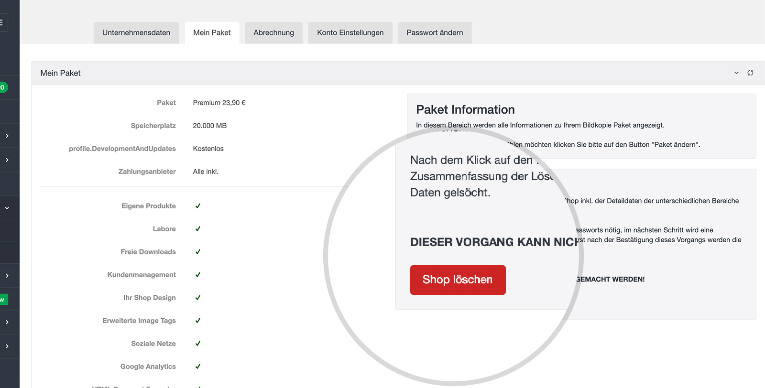Click the Erweiterte Image Tags label
This screenshot has height=388, width=765.
(139, 321)
